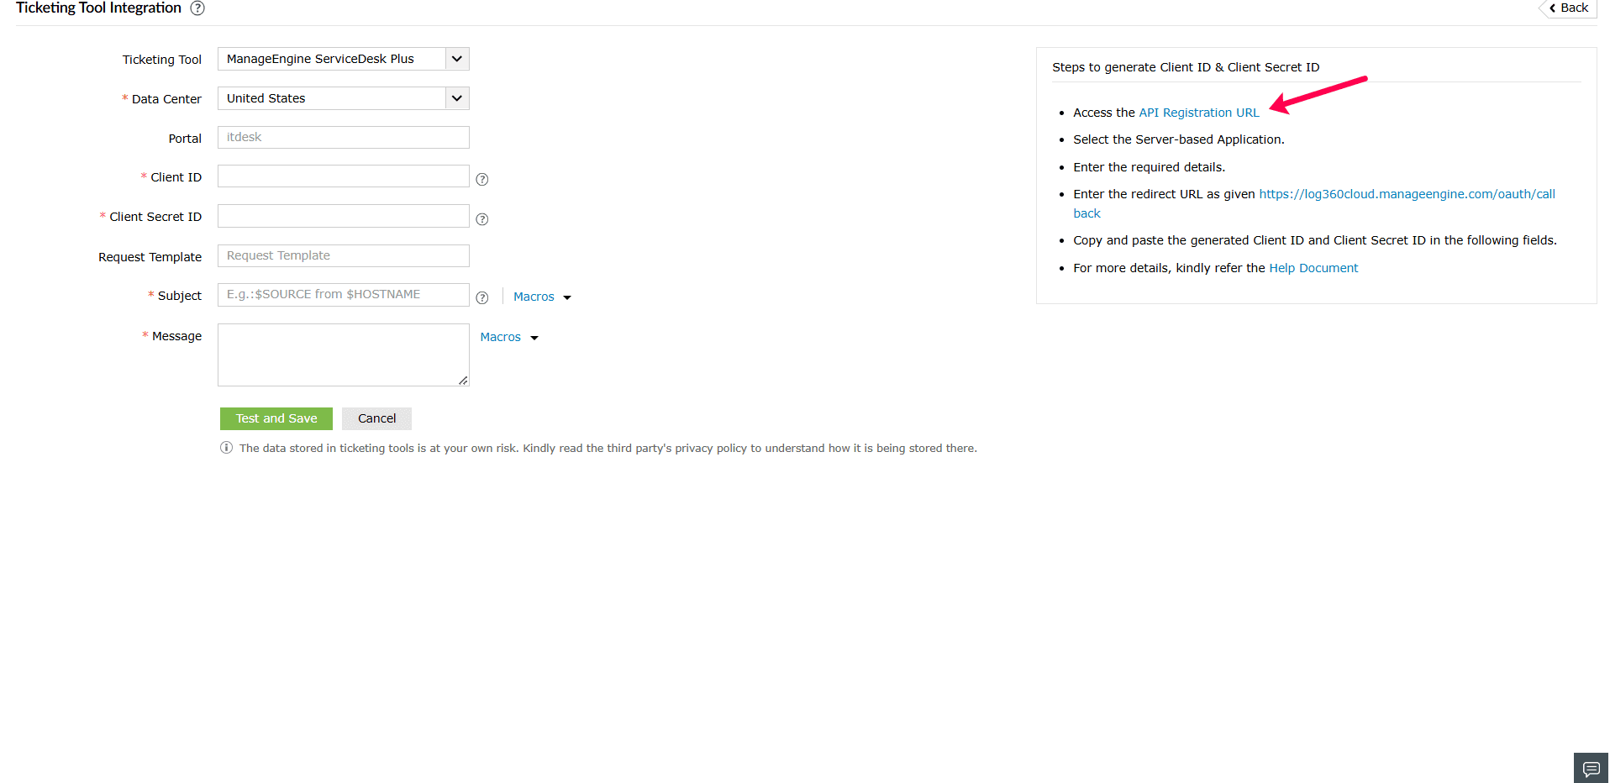Viewport: 1610px width, 783px height.
Task: Focus the Subject input field
Action: 344,295
